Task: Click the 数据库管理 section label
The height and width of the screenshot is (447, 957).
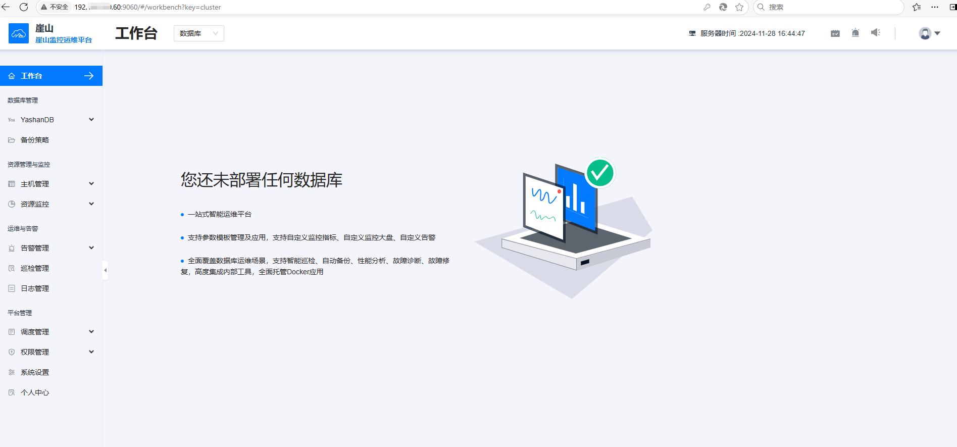Action: [x=23, y=101]
